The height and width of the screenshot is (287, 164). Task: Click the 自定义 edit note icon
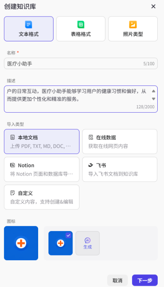(13, 193)
